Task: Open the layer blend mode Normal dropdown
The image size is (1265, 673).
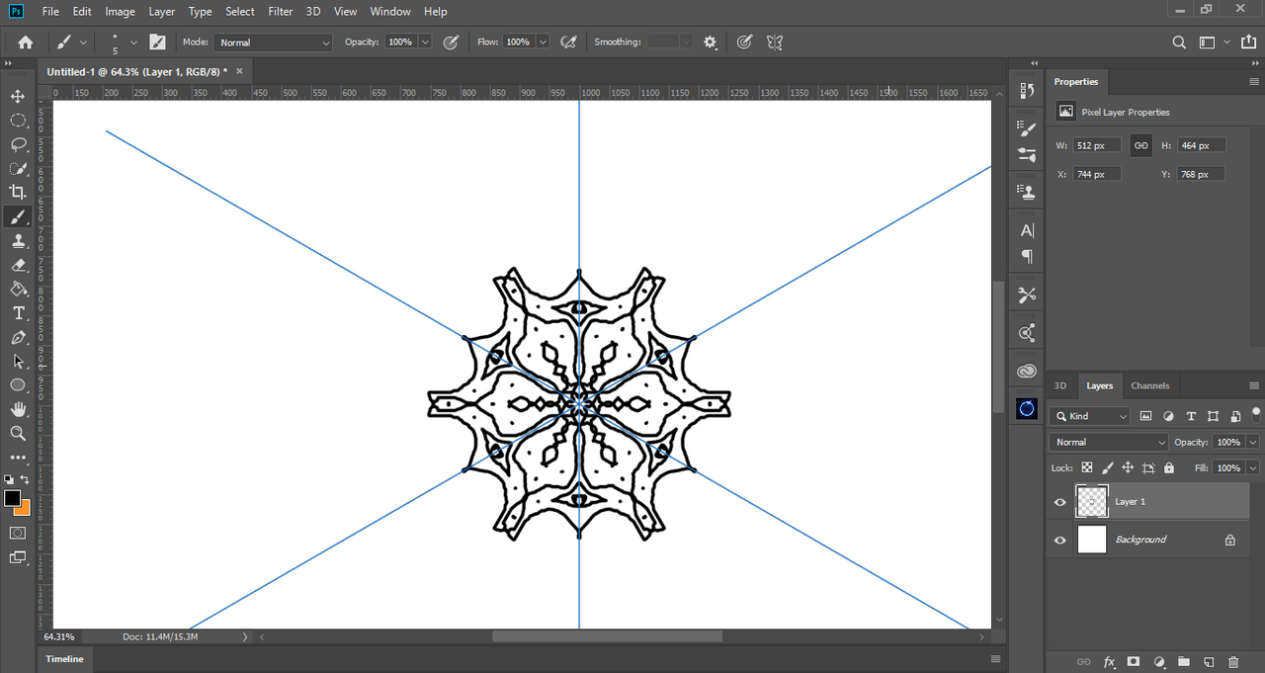Action: click(x=1109, y=442)
